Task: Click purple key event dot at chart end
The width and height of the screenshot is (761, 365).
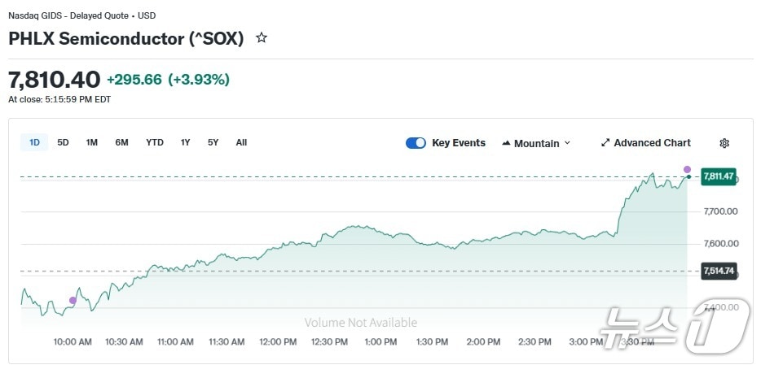Action: [687, 169]
